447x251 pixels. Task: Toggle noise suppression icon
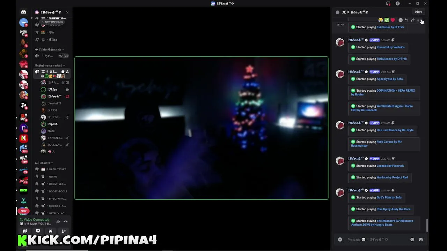pyautogui.click(x=58, y=221)
